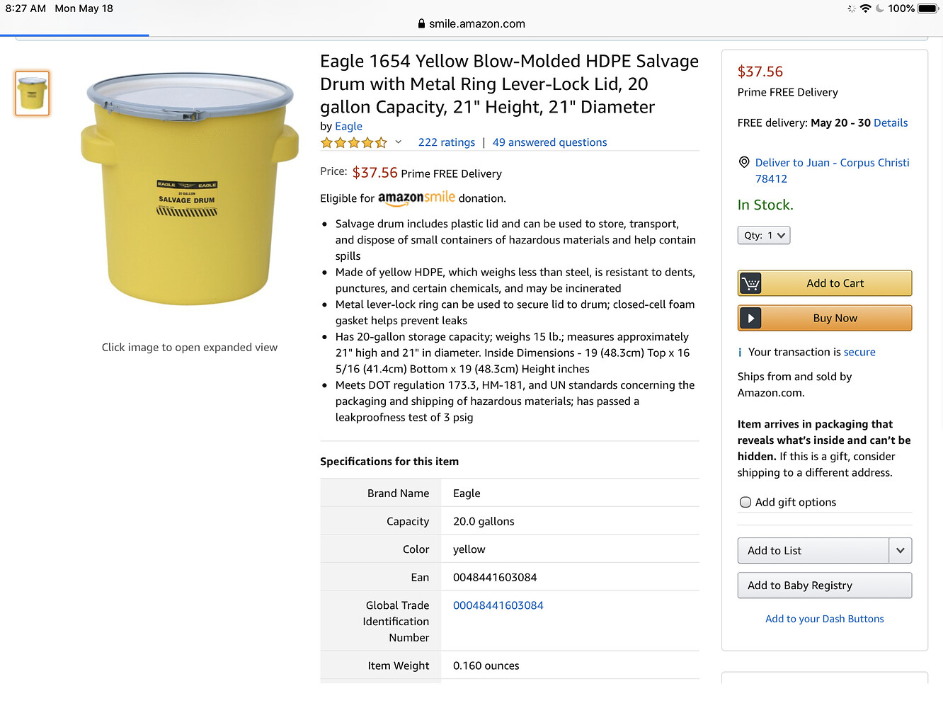Tap the battery icon in status bar

click(x=927, y=8)
